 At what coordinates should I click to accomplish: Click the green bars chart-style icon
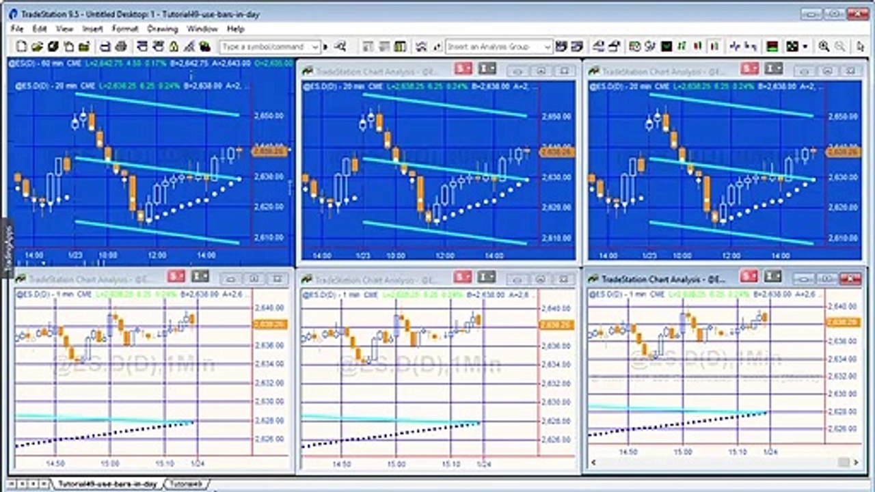pyautogui.click(x=682, y=46)
